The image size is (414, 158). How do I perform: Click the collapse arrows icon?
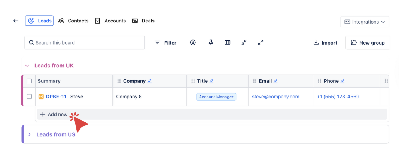(244, 43)
